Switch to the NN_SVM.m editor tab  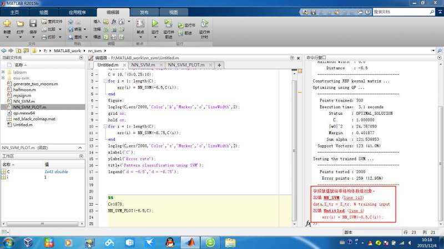[x=143, y=65]
